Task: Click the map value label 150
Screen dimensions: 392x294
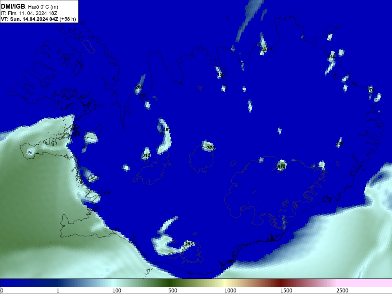Action: point(221,74)
